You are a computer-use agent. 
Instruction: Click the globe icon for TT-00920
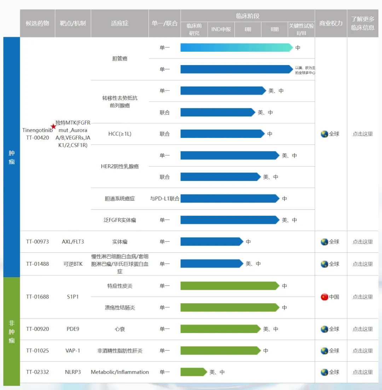[x=324, y=329]
